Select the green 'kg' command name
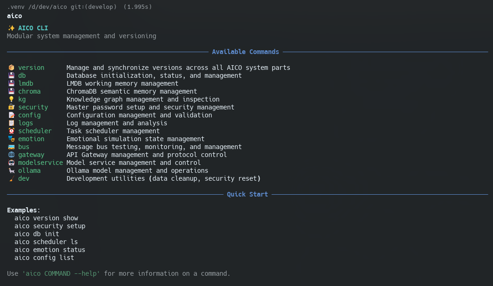The width and height of the screenshot is (493, 286). (22, 99)
